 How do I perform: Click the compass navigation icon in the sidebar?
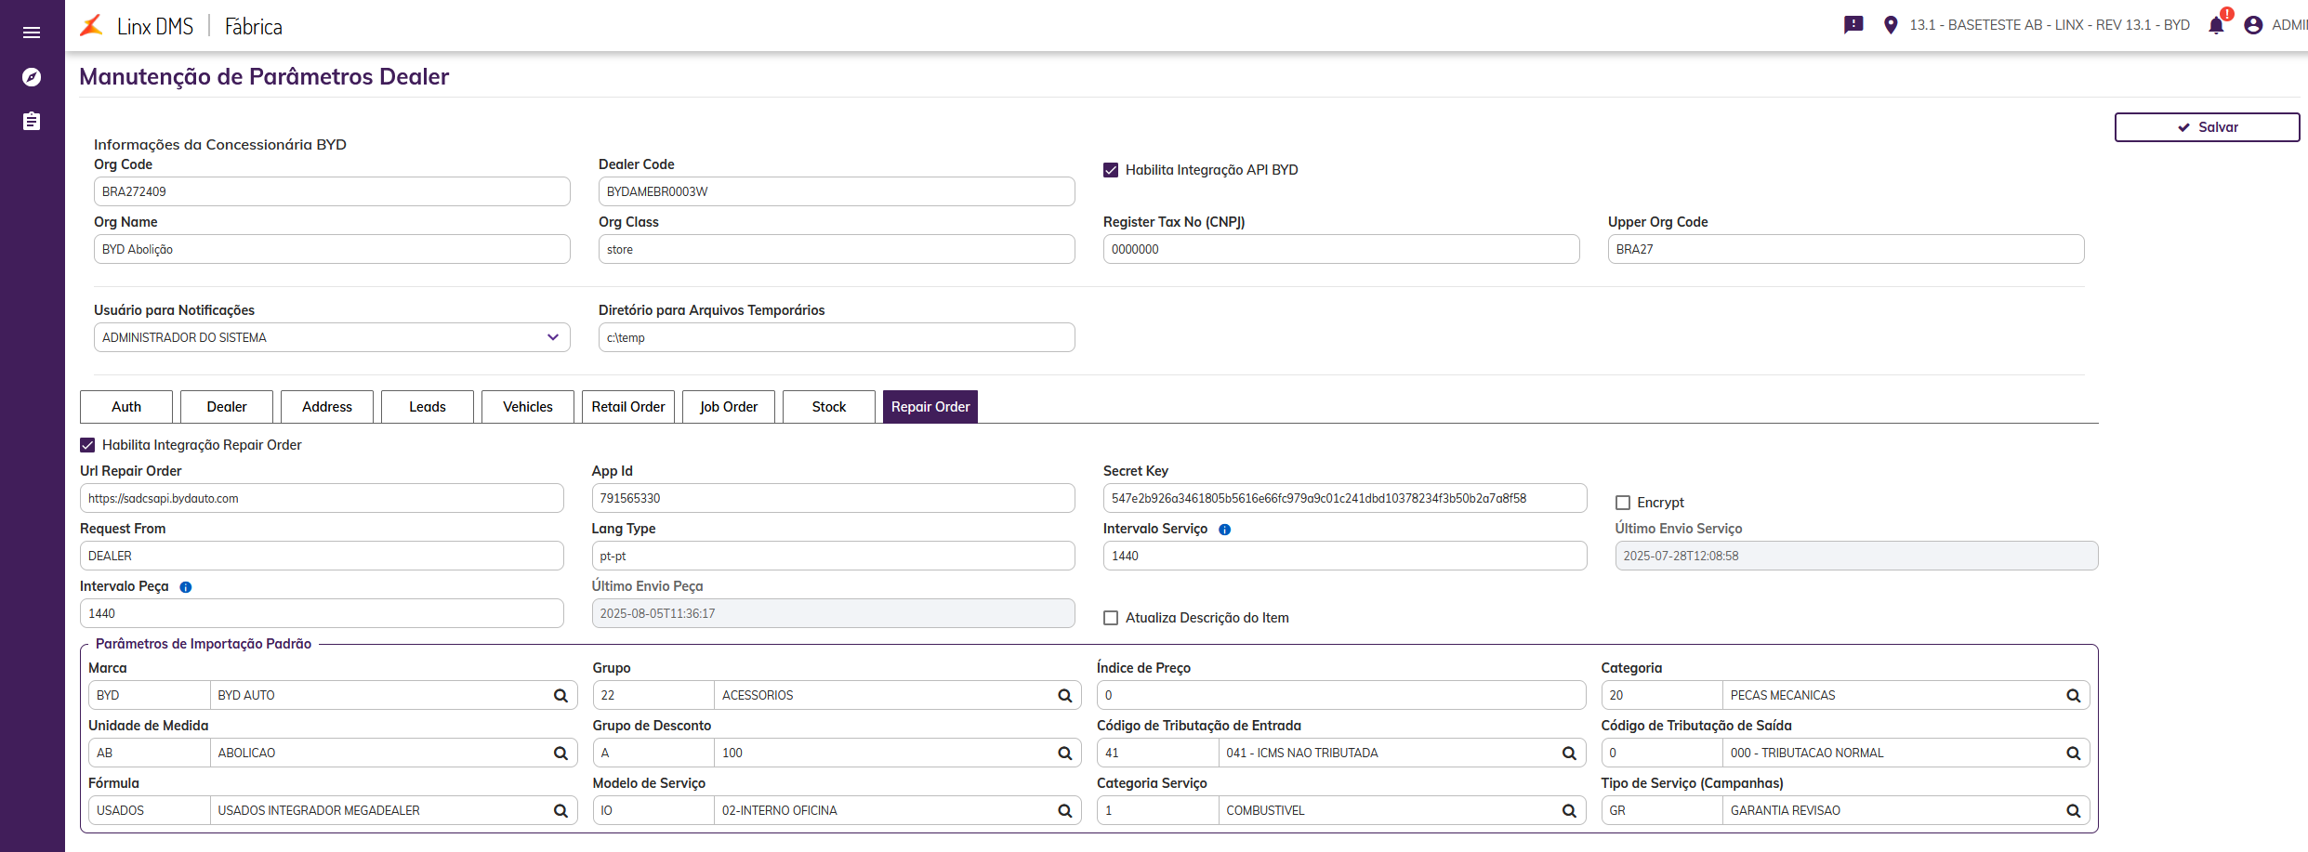coord(32,77)
